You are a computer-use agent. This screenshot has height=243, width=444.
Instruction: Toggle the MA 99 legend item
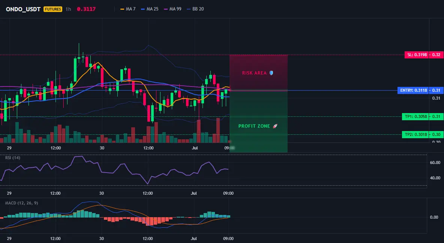pyautogui.click(x=172, y=9)
